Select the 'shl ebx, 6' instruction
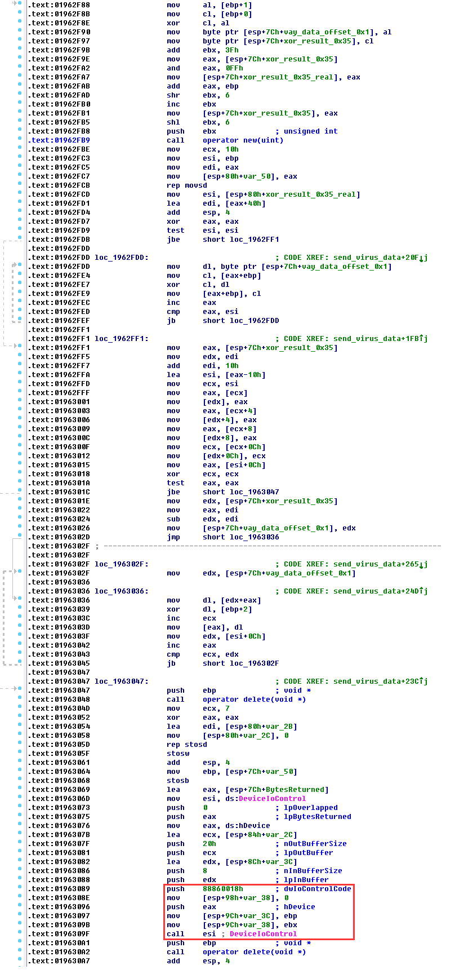This screenshot has width=455, height=974. [x=198, y=122]
